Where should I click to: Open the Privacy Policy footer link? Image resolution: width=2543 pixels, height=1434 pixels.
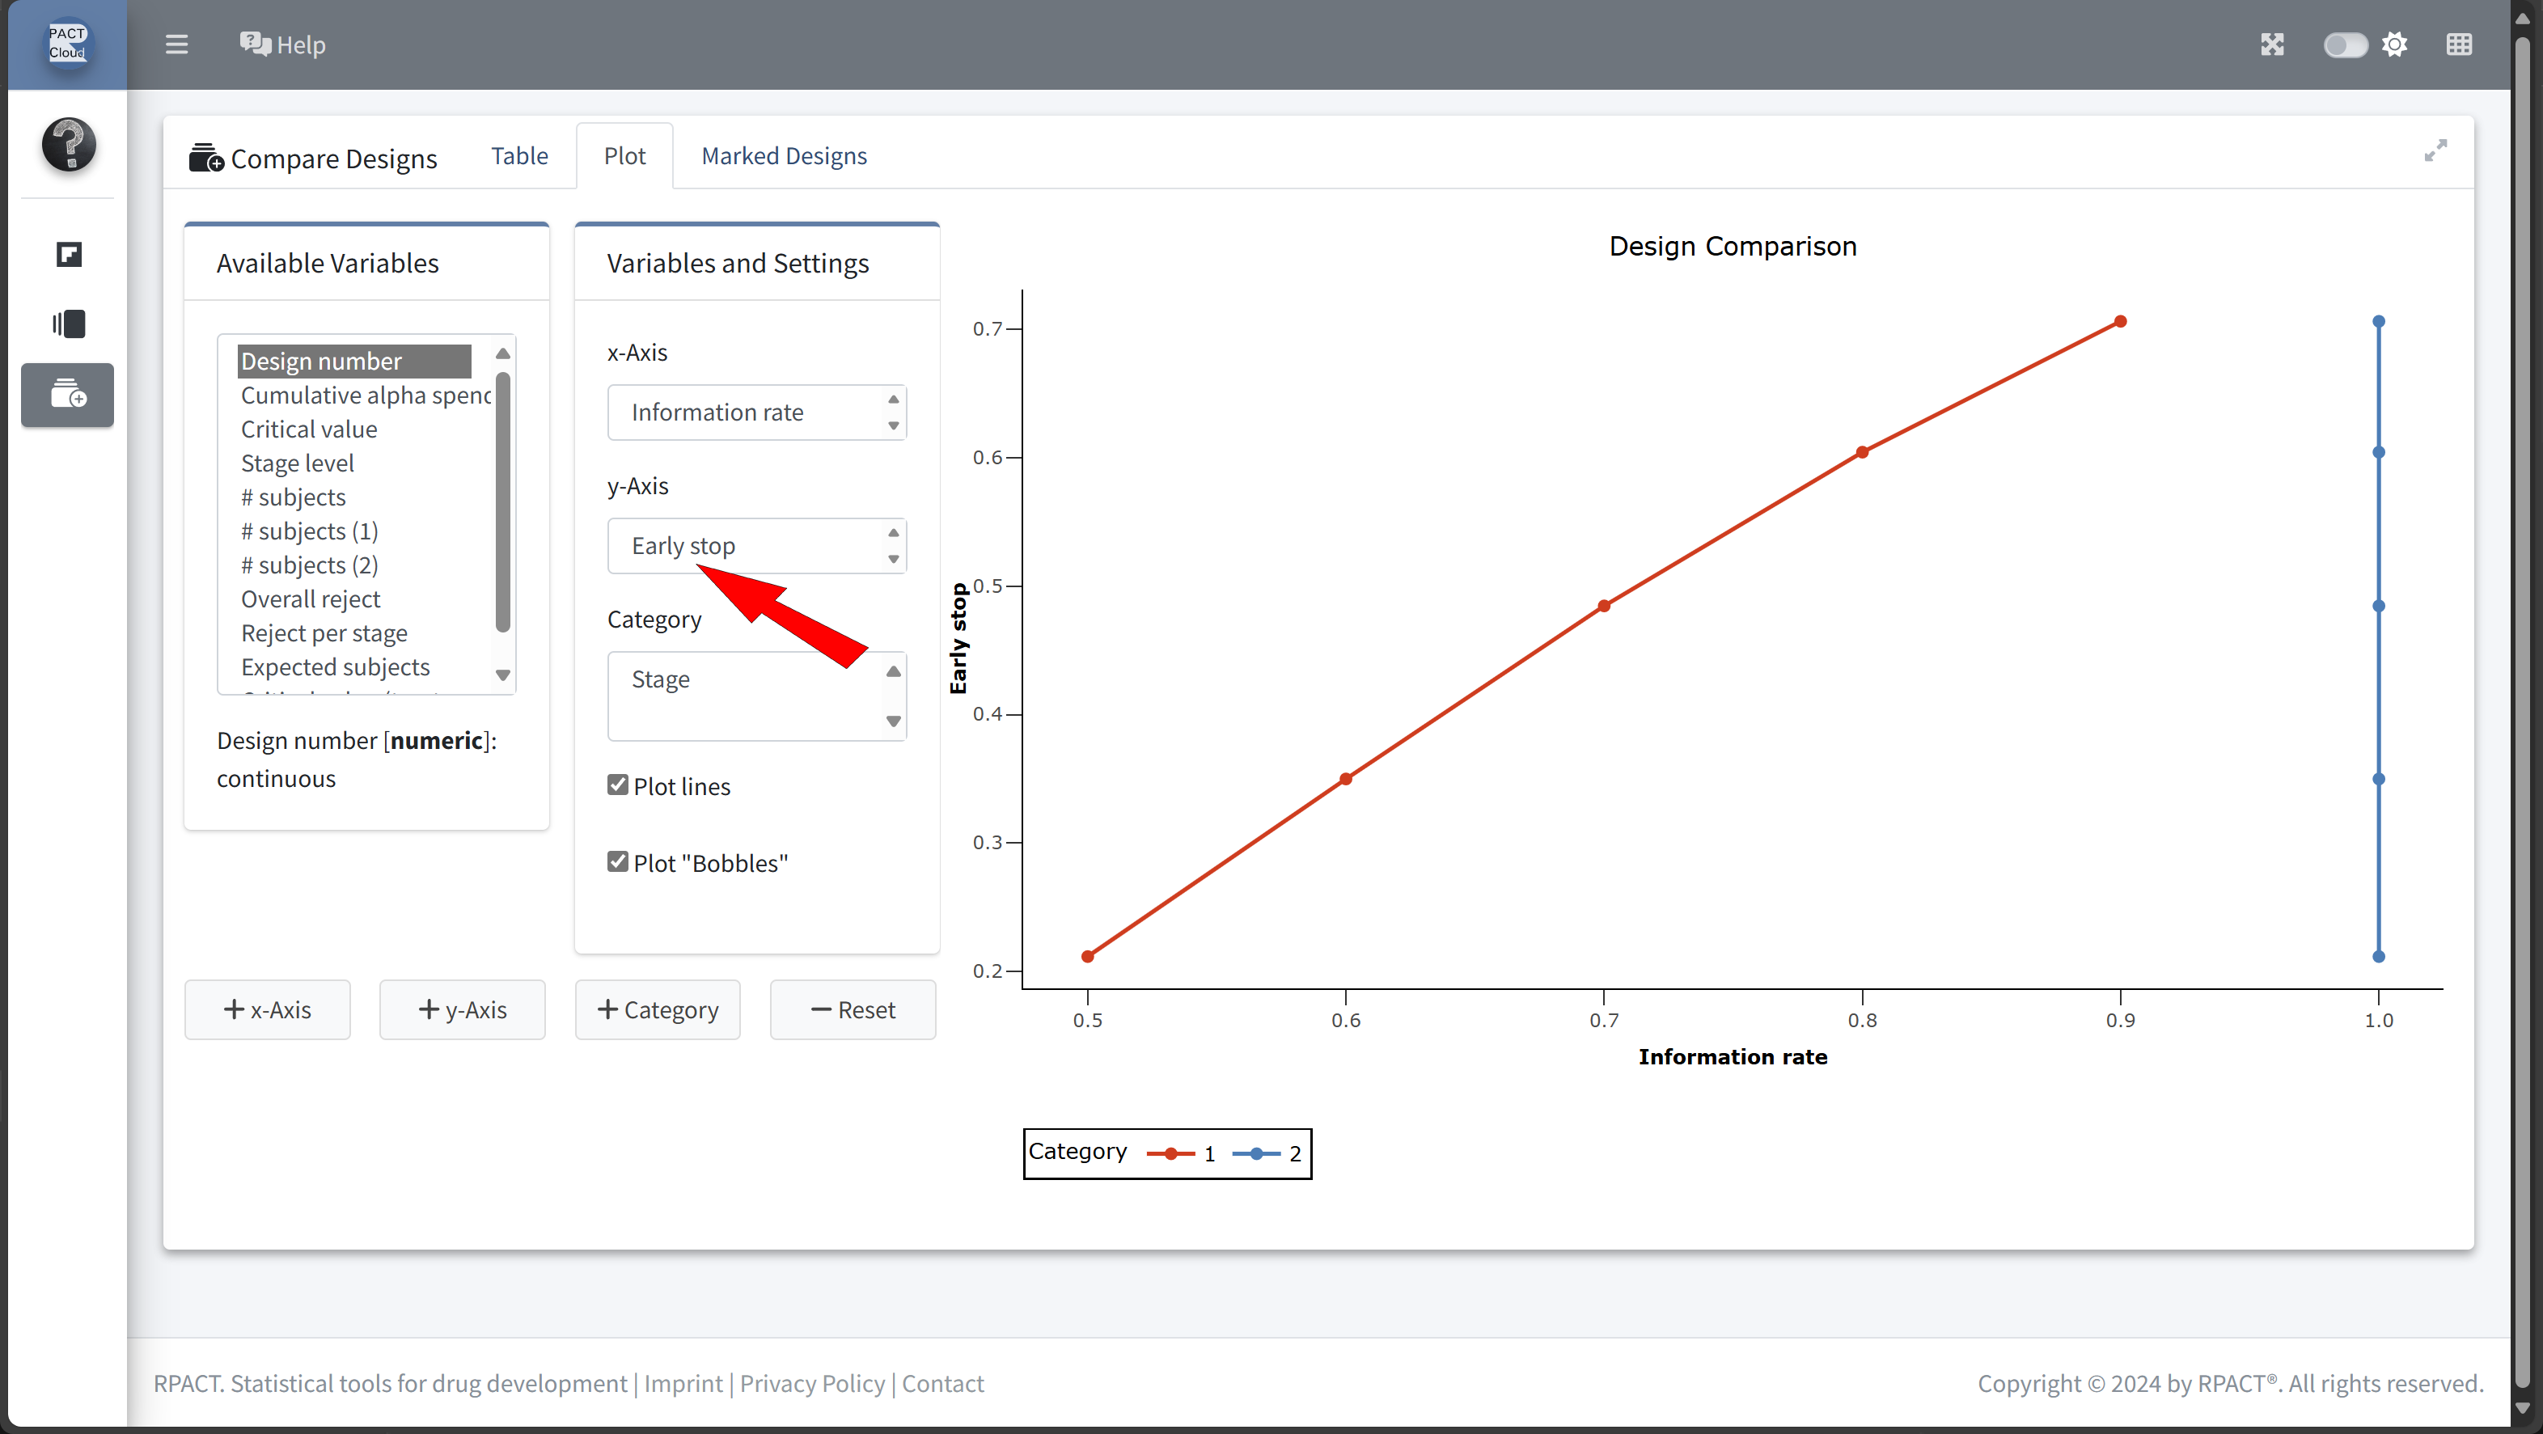(811, 1384)
